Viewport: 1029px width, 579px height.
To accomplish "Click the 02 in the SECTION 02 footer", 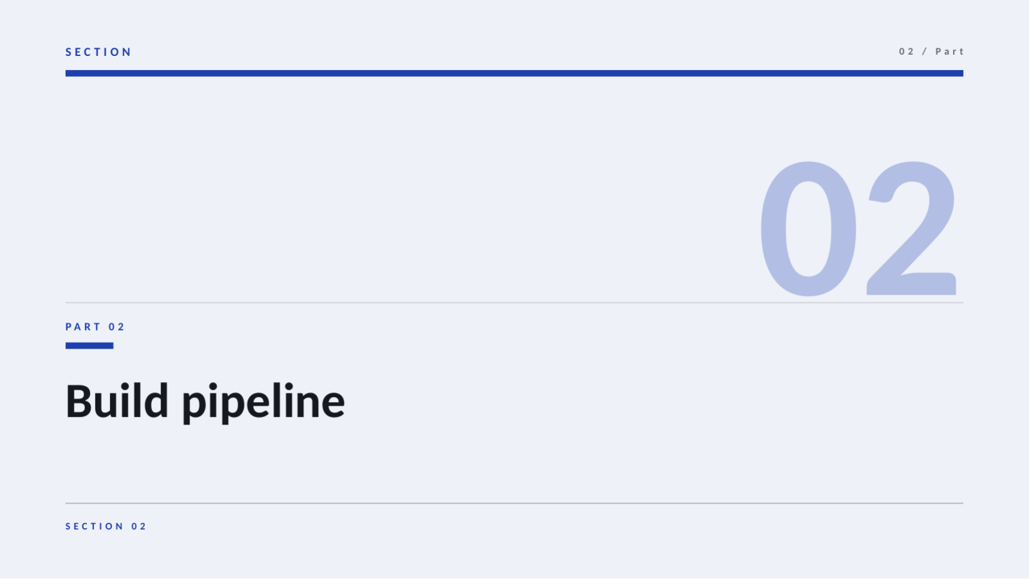I will pyautogui.click(x=139, y=526).
